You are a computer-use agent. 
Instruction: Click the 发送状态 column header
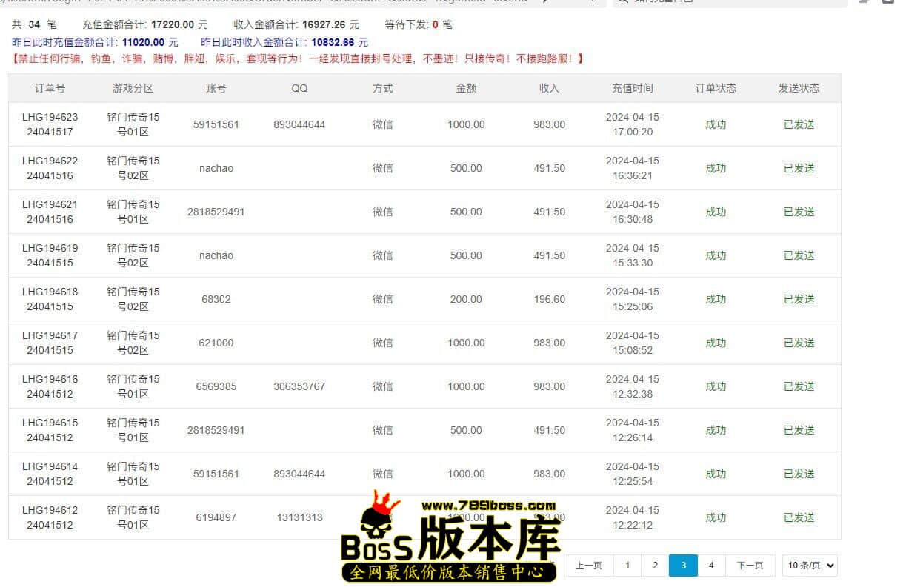coord(799,88)
